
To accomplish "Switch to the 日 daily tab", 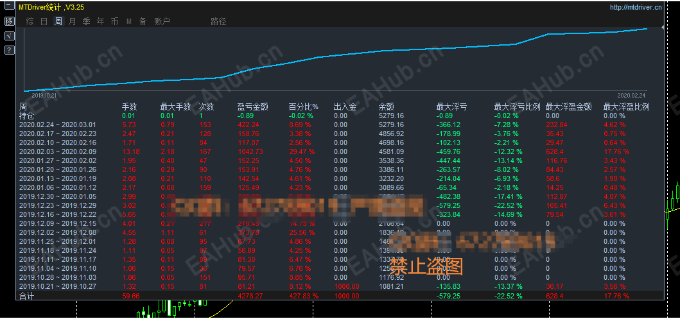I will point(44,21).
